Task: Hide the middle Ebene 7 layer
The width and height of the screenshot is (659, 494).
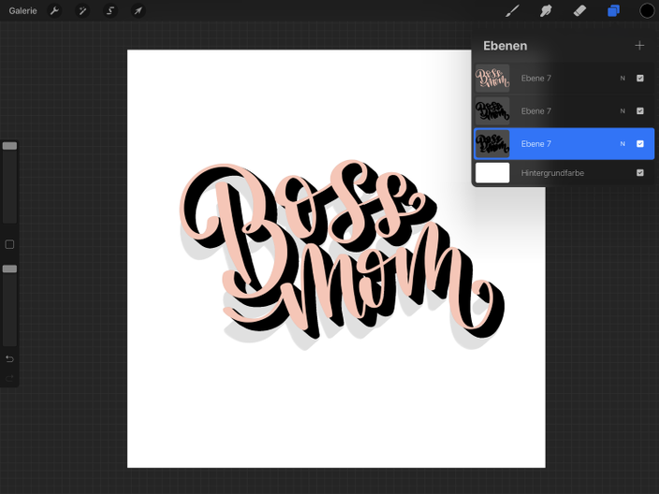Action: (640, 111)
